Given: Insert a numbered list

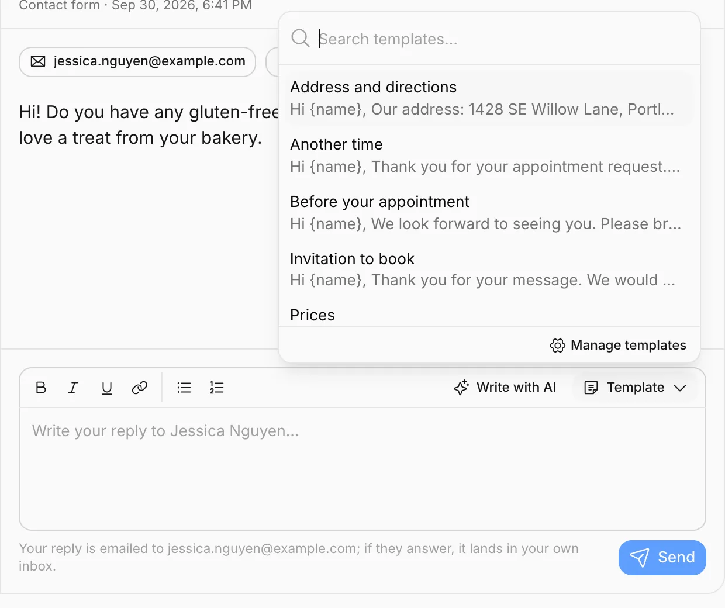Looking at the screenshot, I should [x=217, y=388].
